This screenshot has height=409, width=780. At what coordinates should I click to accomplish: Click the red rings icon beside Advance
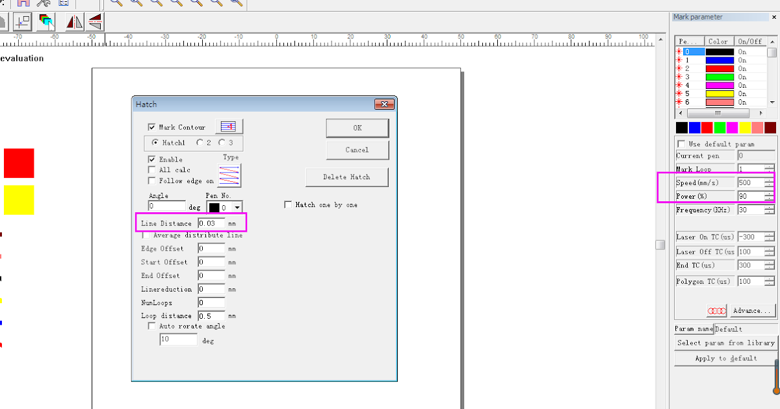click(717, 310)
